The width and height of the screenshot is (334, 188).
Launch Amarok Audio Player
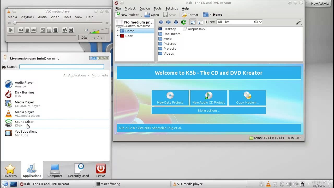(x=56, y=84)
